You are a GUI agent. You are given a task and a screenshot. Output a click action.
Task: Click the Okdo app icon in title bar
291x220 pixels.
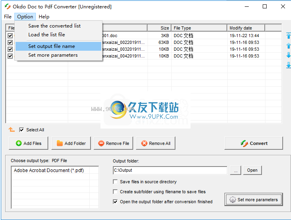pyautogui.click(x=8, y=7)
